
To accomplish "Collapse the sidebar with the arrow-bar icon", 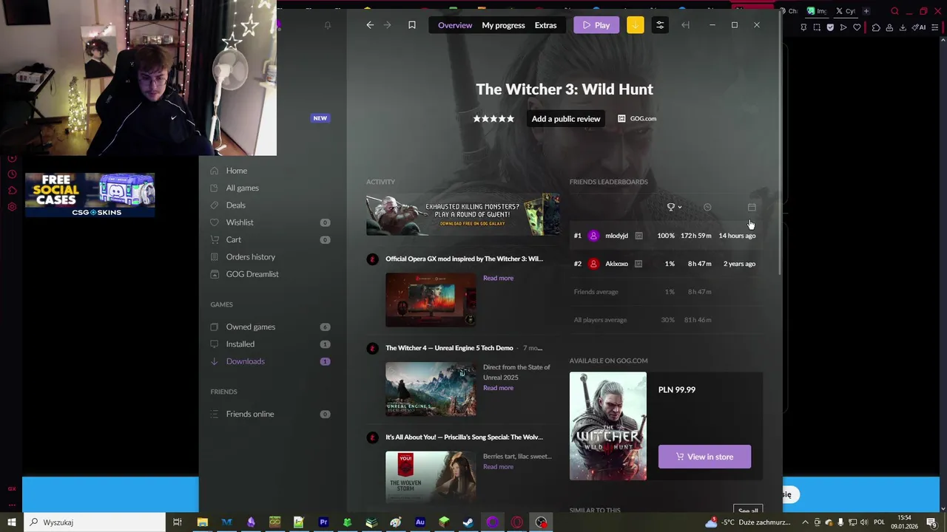I will click(x=685, y=25).
